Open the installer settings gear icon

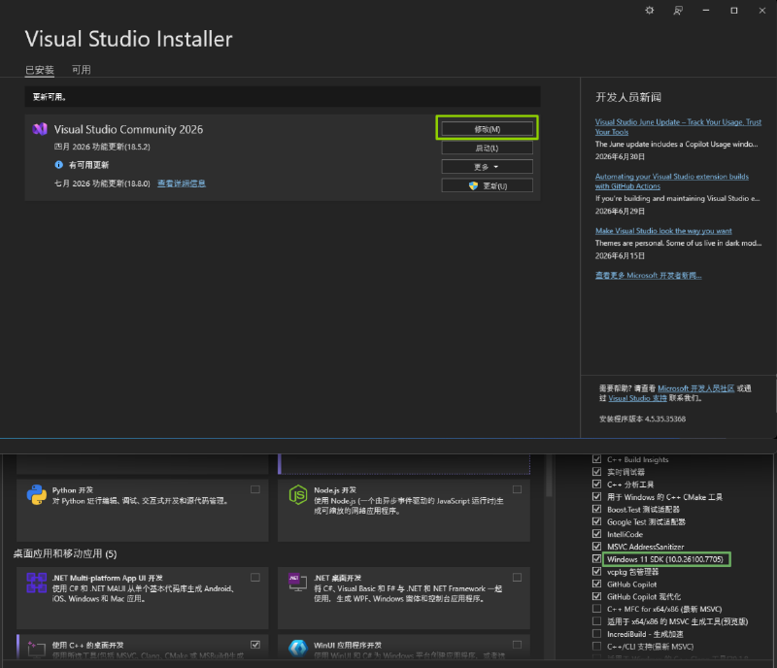click(649, 11)
